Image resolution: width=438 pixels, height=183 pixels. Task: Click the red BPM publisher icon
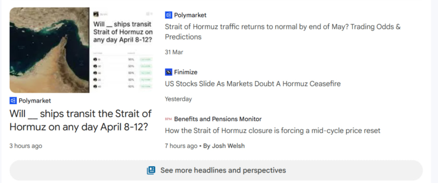pyautogui.click(x=168, y=119)
